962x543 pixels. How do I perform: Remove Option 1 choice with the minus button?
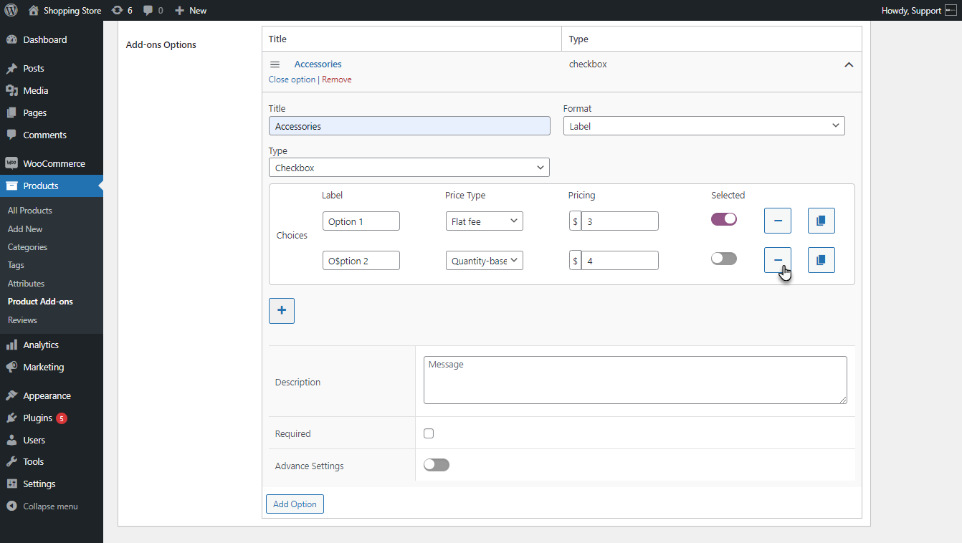(x=778, y=221)
